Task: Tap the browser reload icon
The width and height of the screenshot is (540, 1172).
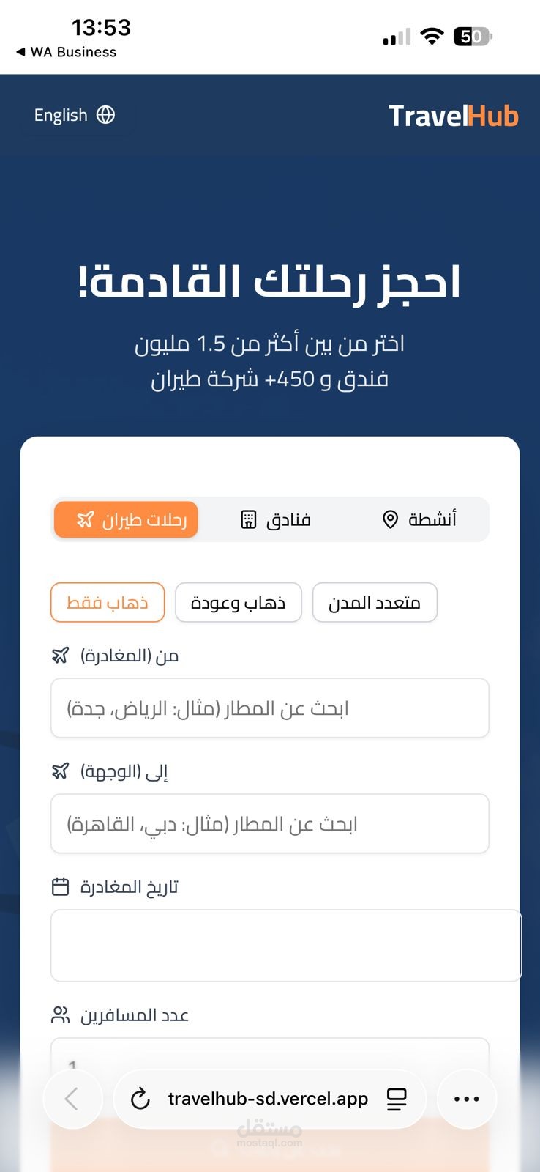Action: [x=140, y=1099]
